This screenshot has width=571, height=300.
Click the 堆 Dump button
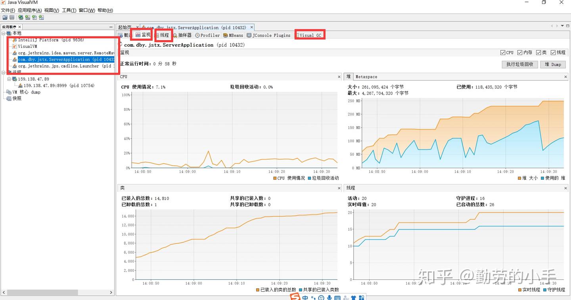[553, 64]
